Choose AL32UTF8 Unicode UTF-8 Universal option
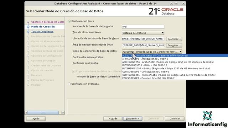 coord(175,55)
